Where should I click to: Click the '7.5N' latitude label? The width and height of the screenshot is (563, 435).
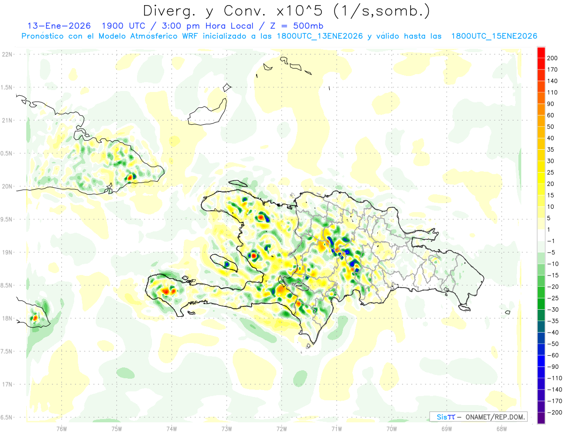coord(7,352)
